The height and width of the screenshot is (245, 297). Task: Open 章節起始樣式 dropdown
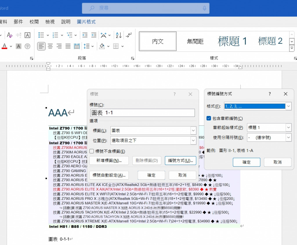(x=288, y=128)
